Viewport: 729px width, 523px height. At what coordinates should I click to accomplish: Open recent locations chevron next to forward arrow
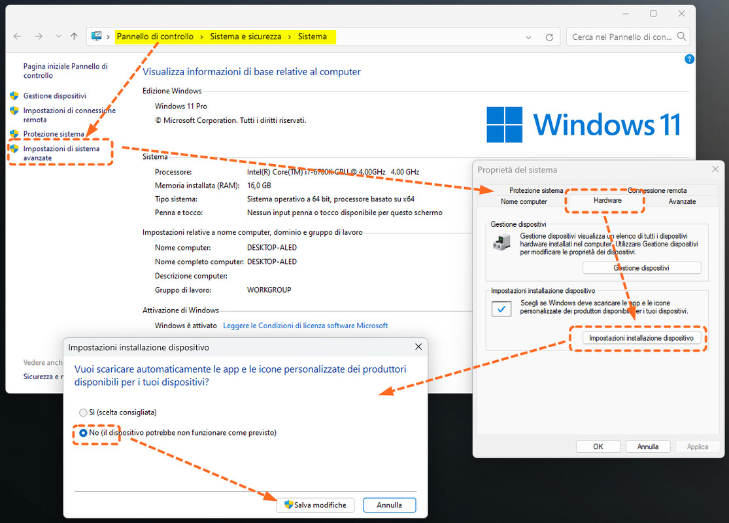tap(59, 36)
